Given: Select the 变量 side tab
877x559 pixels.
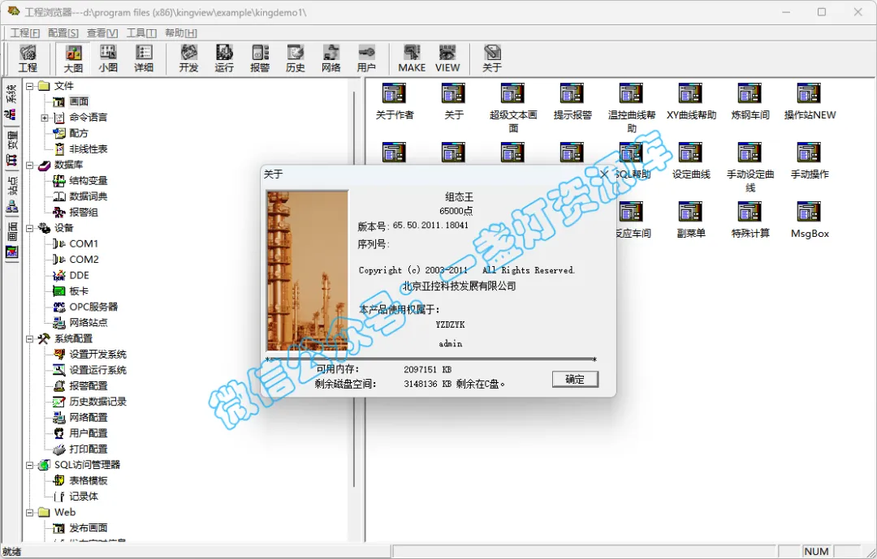Looking at the screenshot, I should (11, 148).
